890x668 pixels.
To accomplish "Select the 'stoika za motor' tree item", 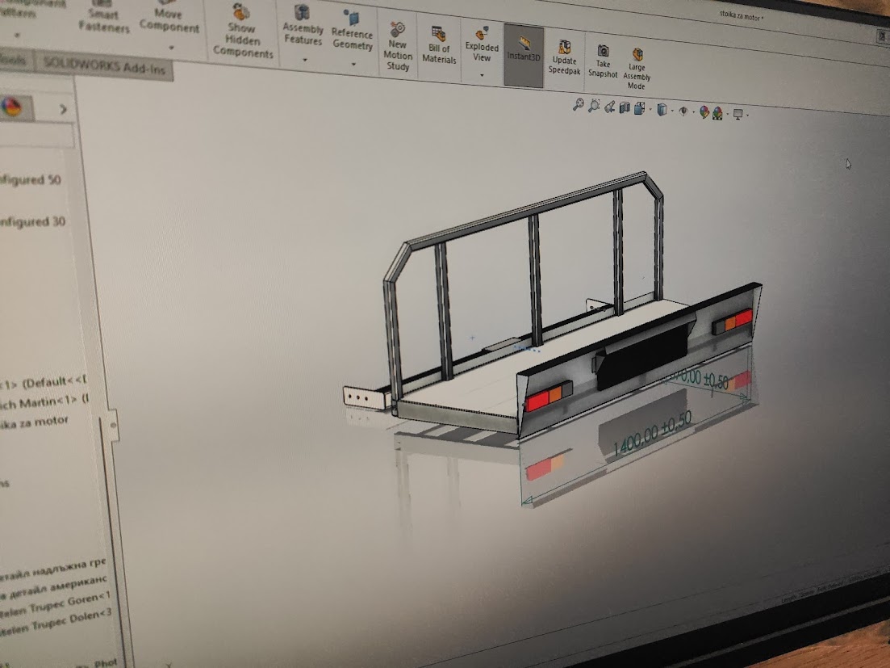I will coord(35,422).
